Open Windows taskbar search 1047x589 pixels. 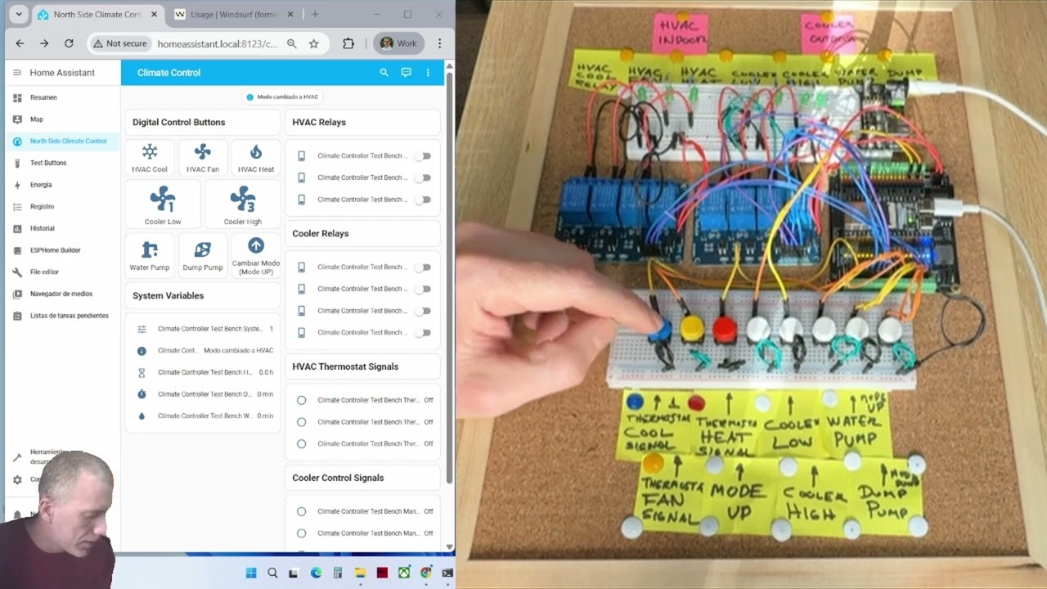pos(272,573)
